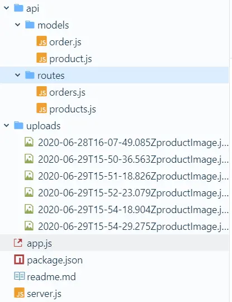
Task: Click the red arrow icon beside app.js
Action: [18, 243]
